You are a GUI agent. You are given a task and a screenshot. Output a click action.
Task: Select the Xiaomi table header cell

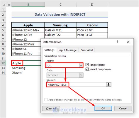tap(92, 25)
